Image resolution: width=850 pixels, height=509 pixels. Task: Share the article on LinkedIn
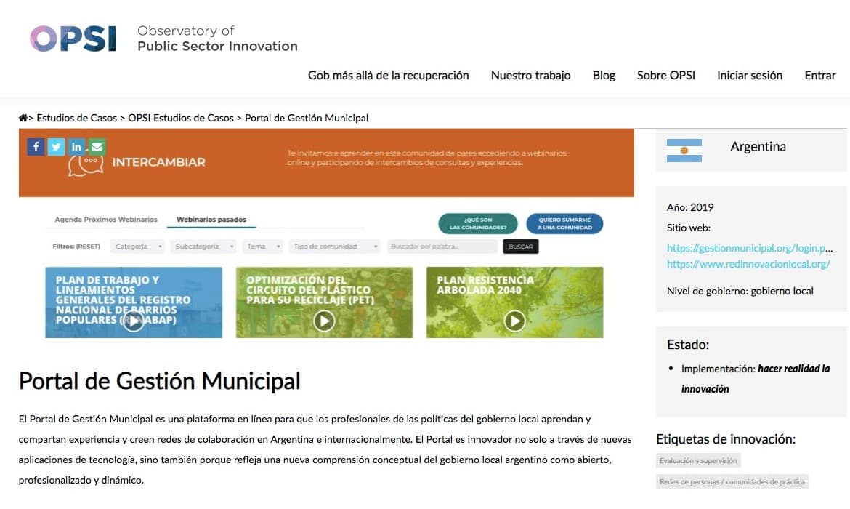pos(76,146)
